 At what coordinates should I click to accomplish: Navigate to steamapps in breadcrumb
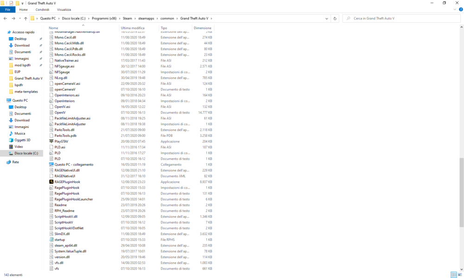coord(146,19)
